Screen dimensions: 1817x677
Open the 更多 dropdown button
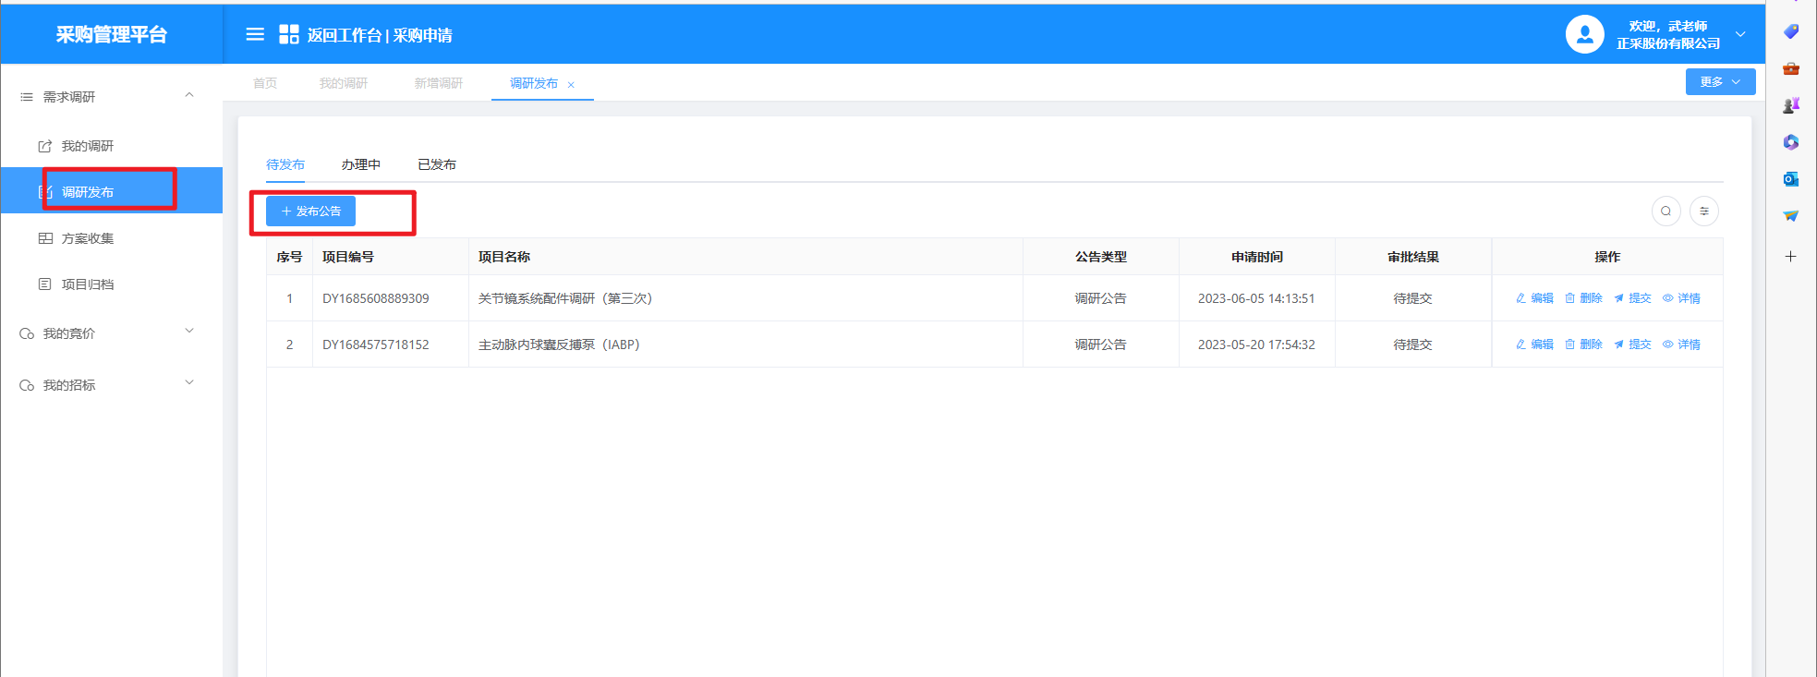point(1719,82)
